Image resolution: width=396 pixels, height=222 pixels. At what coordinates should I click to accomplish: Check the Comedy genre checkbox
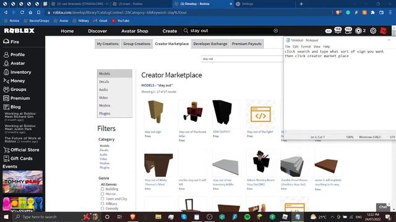click(102, 208)
